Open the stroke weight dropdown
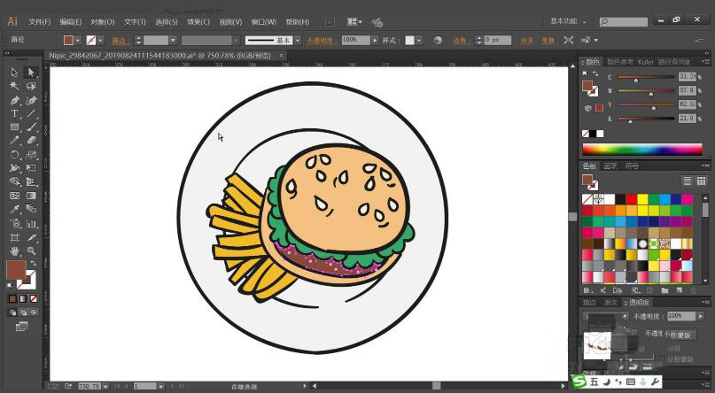Screen dimensions: 715x393 [173, 40]
